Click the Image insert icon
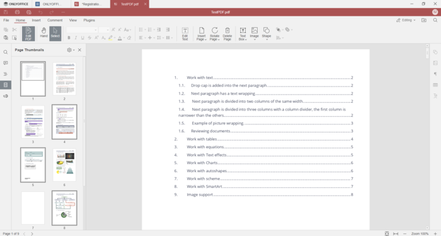The height and width of the screenshot is (236, 441). 255,34
